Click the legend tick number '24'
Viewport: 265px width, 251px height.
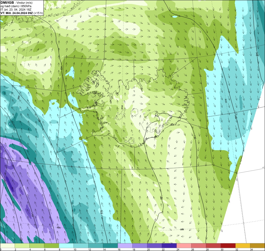[178, 249]
